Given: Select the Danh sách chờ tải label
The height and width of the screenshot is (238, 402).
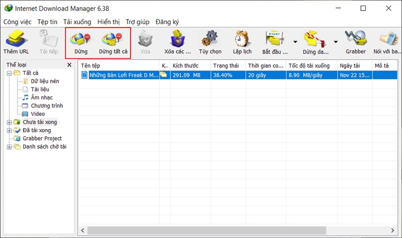Looking at the screenshot, I should coord(44,147).
